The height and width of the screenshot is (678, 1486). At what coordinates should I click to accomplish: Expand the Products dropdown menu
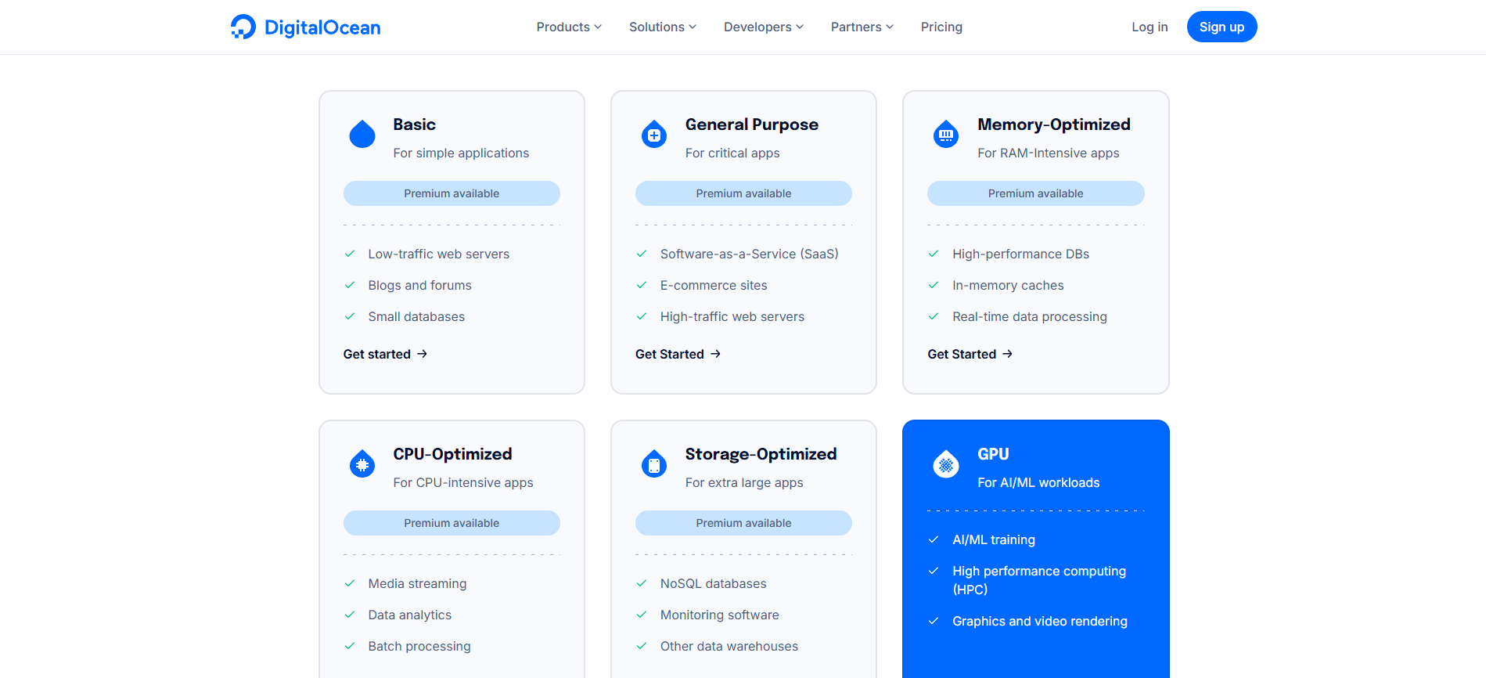[x=569, y=27]
